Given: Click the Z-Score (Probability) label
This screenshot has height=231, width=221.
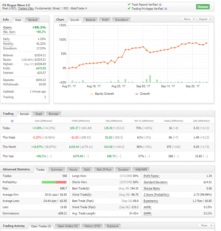Looking at the screenshot, I should coord(156,195).
